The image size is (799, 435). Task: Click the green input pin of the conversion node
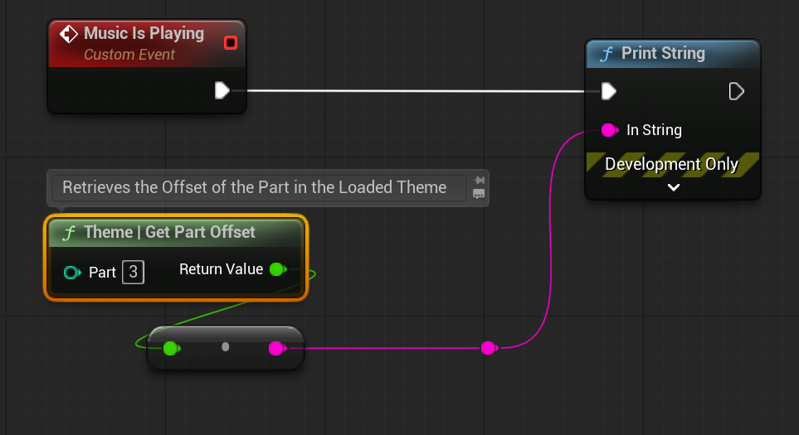[x=170, y=348]
